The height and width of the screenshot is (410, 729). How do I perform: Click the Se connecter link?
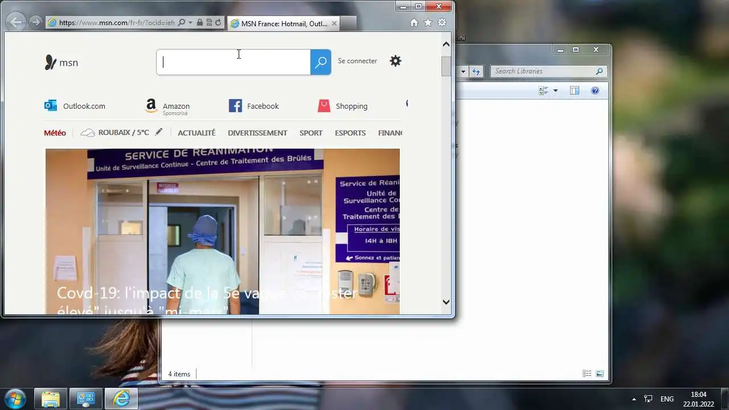(x=357, y=61)
